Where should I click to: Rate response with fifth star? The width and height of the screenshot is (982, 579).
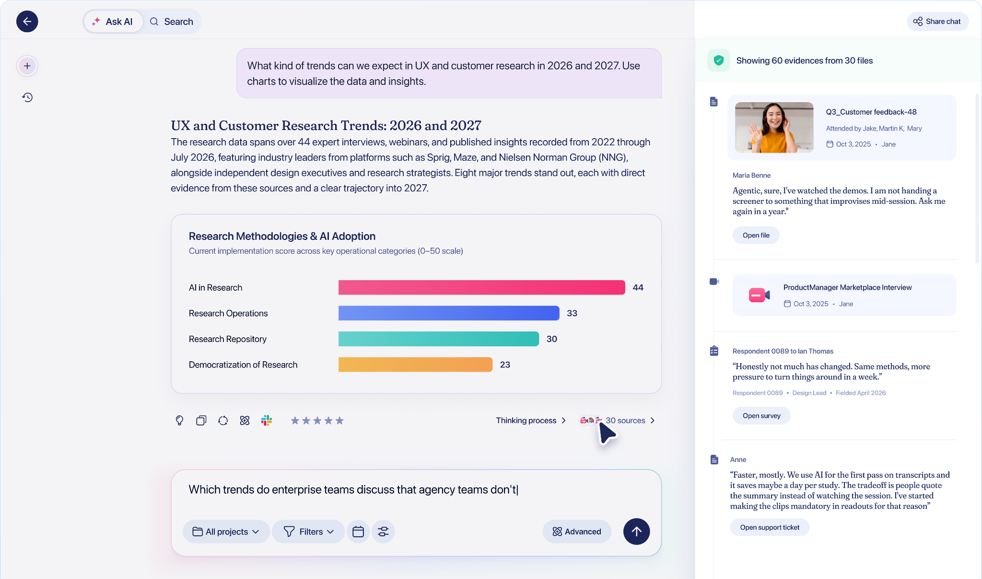(x=339, y=421)
